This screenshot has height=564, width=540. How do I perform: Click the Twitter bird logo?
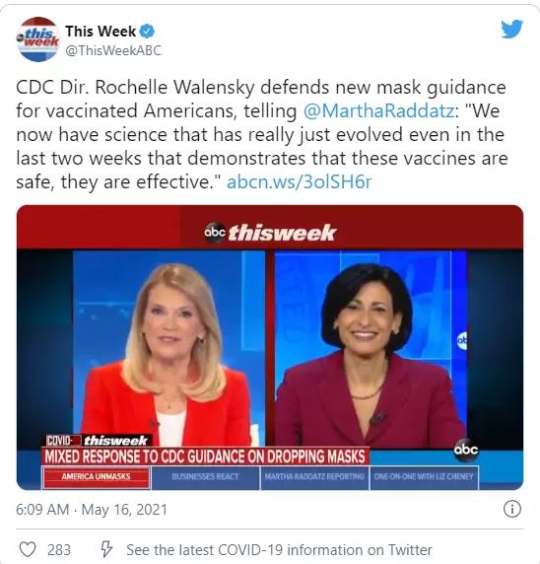[x=512, y=29]
